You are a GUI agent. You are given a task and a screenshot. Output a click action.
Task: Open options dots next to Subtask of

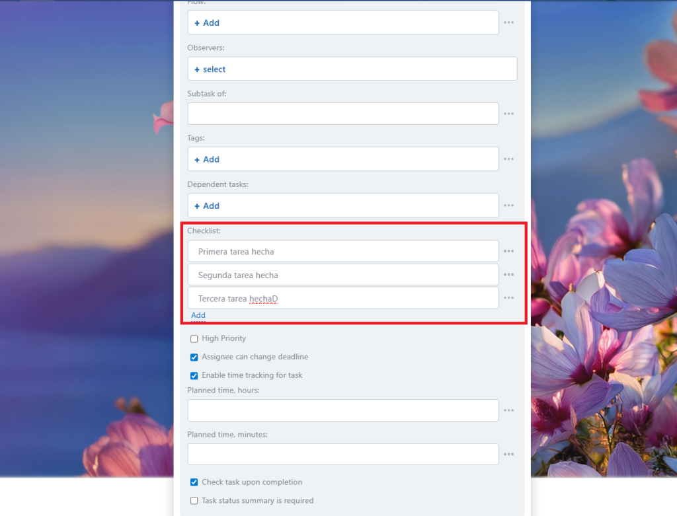(508, 114)
